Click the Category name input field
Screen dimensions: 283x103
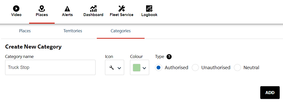(x=50, y=67)
